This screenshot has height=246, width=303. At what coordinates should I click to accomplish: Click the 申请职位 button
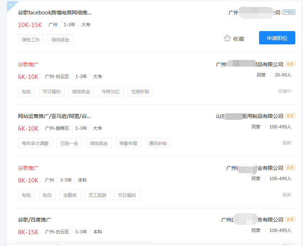[x=277, y=38]
